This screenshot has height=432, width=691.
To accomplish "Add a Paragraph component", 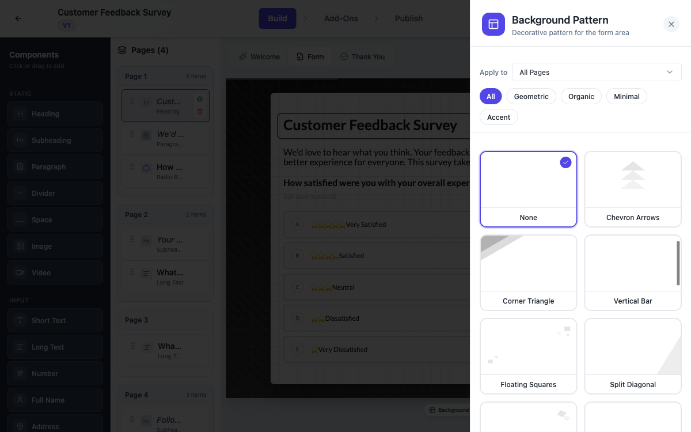I will pyautogui.click(x=55, y=167).
